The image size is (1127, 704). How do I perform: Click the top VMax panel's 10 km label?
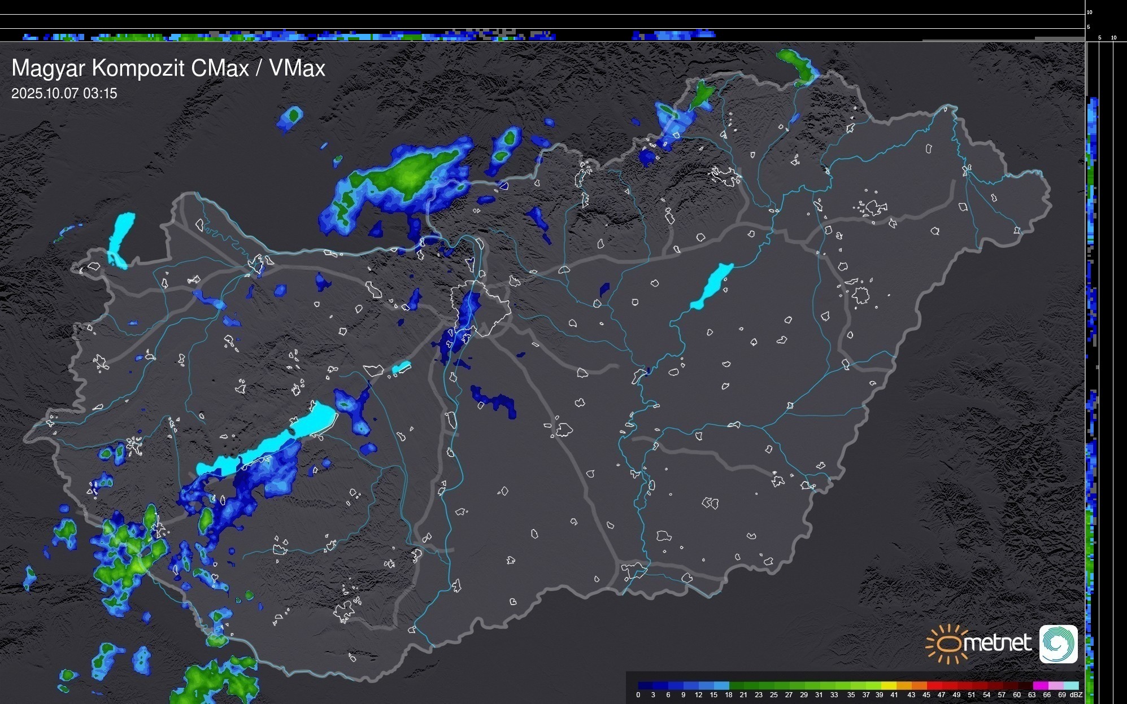click(x=1090, y=12)
